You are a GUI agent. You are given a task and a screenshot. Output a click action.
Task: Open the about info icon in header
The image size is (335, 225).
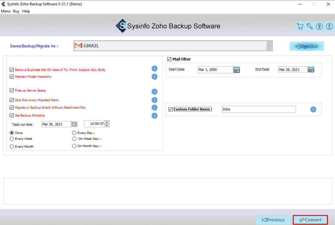pyautogui.click(x=329, y=27)
